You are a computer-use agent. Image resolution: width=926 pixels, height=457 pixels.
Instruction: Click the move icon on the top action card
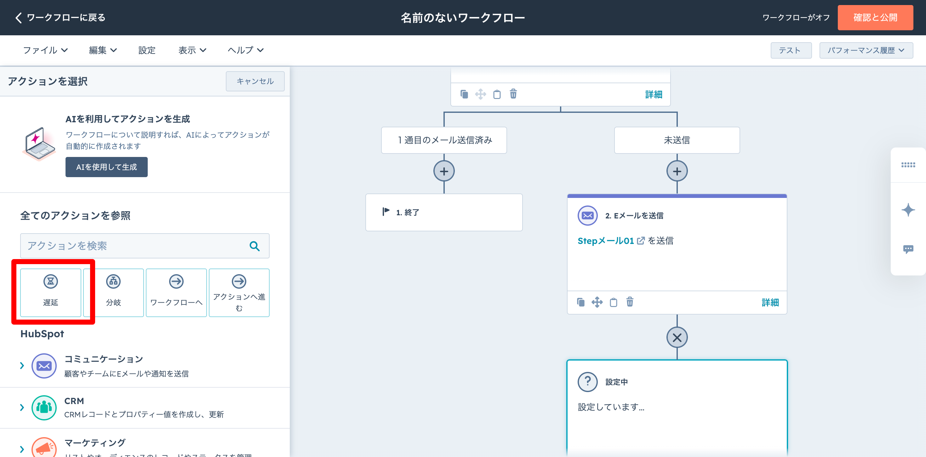480,94
